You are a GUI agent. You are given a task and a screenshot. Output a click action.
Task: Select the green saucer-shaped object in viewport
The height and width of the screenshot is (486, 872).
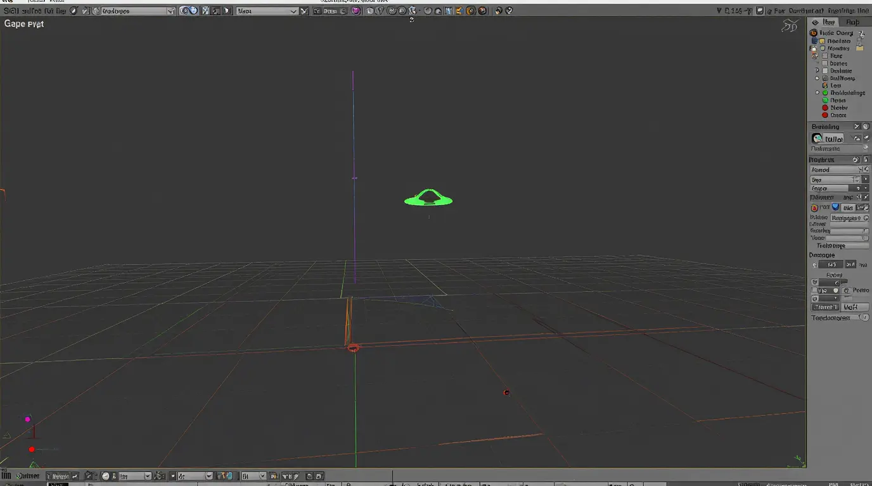pos(428,198)
